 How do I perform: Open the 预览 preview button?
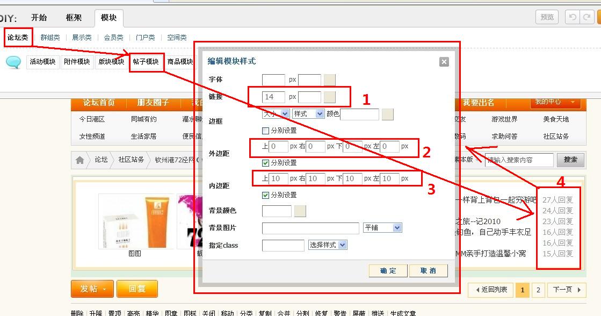pos(547,17)
